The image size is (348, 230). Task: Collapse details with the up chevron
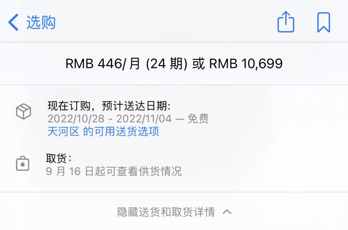click(227, 212)
